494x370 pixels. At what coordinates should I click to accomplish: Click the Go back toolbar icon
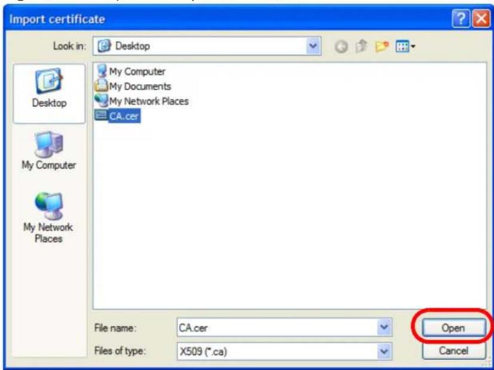click(x=341, y=47)
